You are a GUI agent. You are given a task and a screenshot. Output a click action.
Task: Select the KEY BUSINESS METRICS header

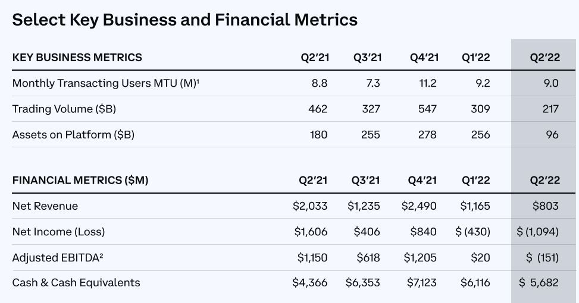[77, 58]
